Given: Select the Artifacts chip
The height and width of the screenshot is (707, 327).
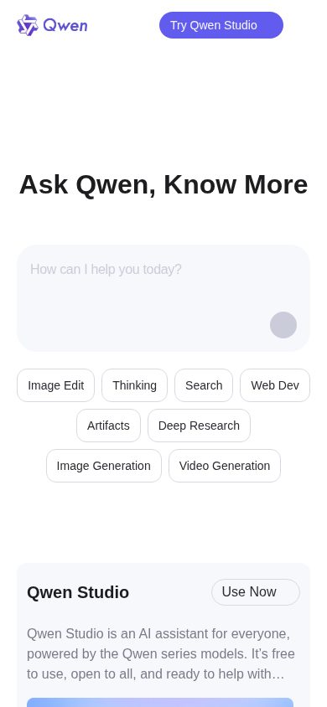Looking at the screenshot, I should [x=108, y=426].
